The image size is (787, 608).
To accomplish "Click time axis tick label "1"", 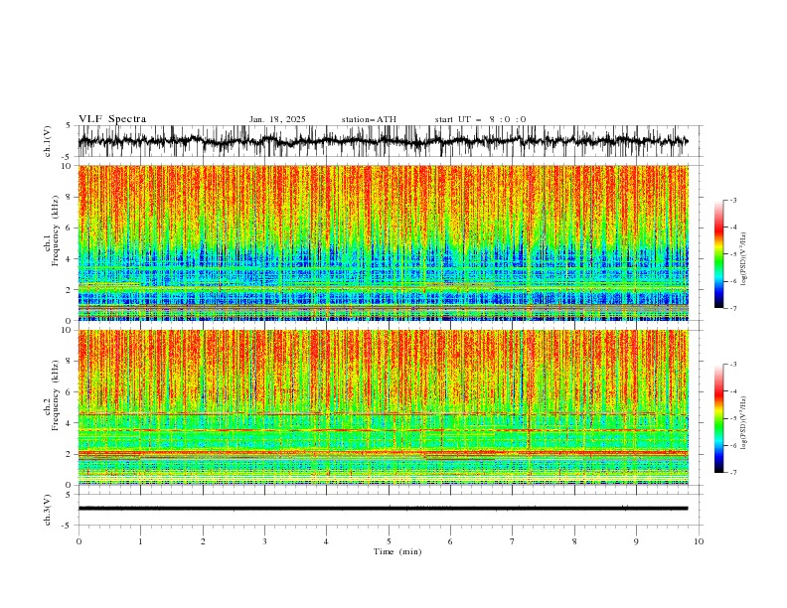I will (140, 541).
